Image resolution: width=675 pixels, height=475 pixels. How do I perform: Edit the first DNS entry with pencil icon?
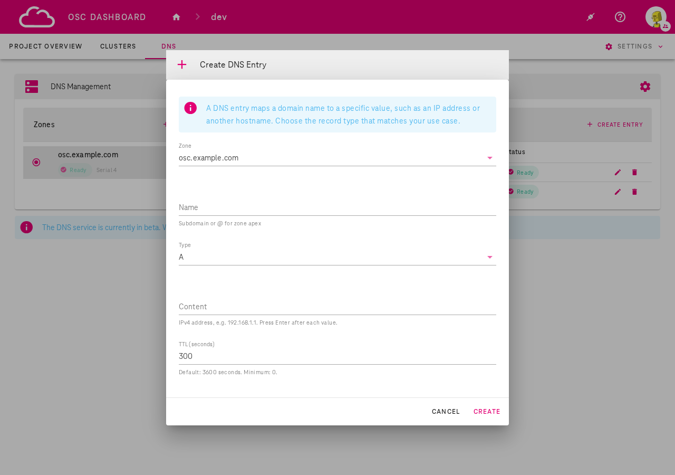(617, 172)
